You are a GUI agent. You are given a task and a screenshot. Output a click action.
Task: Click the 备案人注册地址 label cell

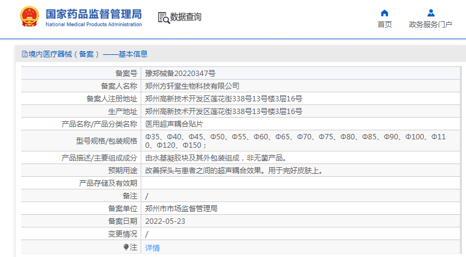click(81, 99)
